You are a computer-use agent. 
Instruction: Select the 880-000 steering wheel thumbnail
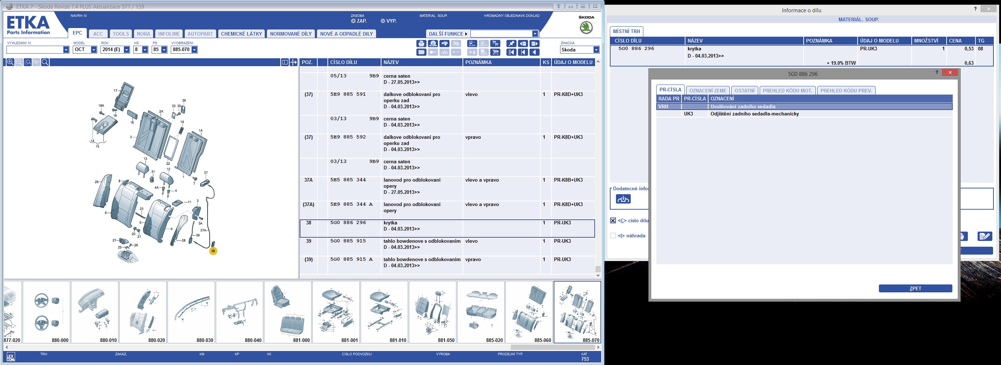pyautogui.click(x=46, y=312)
